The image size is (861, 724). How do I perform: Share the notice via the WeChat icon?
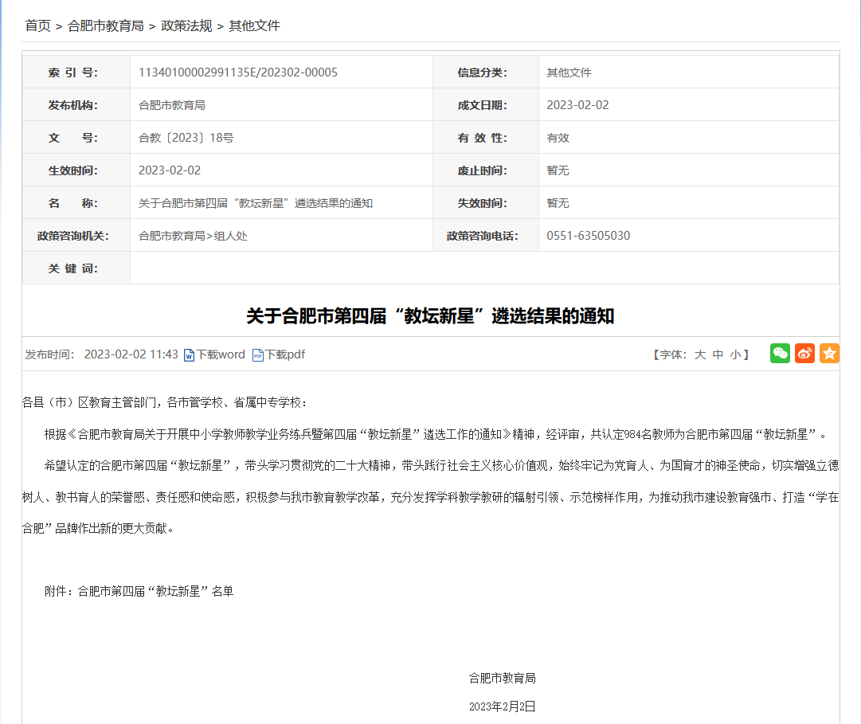(x=780, y=354)
